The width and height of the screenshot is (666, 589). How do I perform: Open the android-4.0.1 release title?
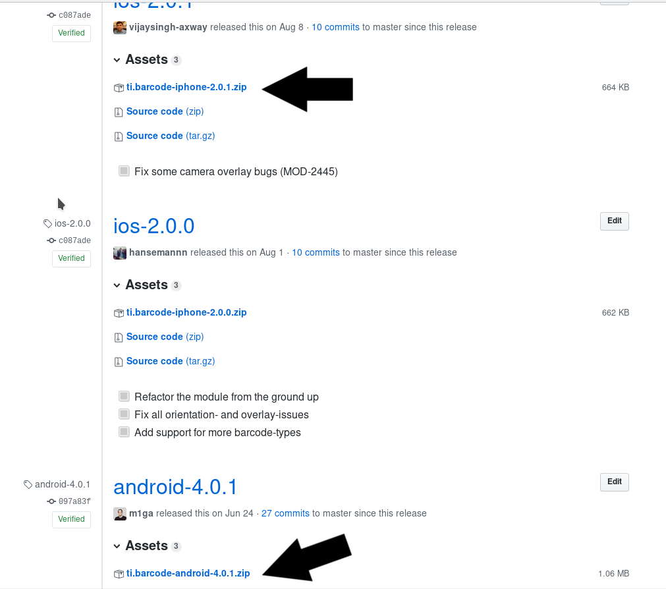pos(175,487)
